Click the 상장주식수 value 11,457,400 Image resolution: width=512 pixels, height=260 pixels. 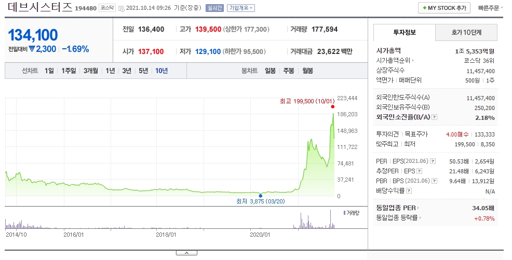pyautogui.click(x=481, y=71)
